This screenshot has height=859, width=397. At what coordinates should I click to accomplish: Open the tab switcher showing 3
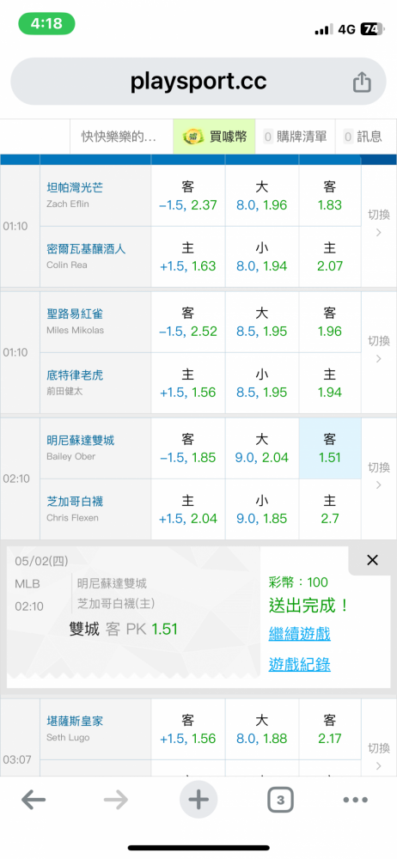click(281, 801)
